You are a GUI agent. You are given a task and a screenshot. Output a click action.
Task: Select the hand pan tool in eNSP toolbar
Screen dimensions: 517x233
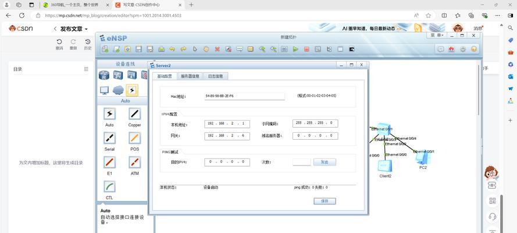pyautogui.click(x=206, y=49)
